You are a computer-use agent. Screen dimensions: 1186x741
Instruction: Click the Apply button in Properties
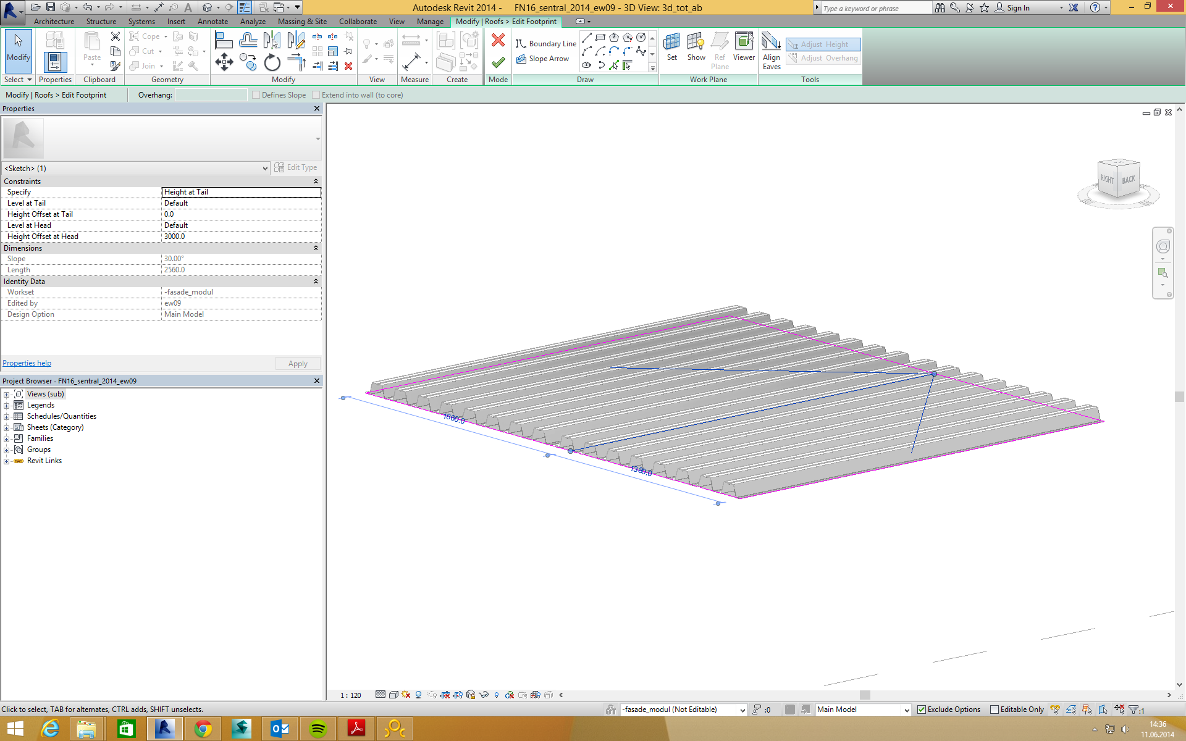(298, 364)
